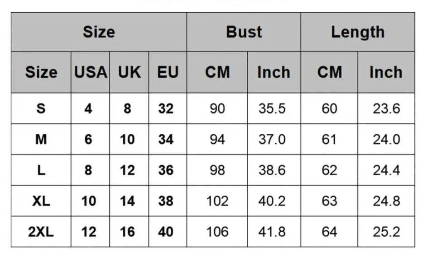Viewport: 422px width, 253px height.
Task: Select the UK column header
Action: coord(129,72)
